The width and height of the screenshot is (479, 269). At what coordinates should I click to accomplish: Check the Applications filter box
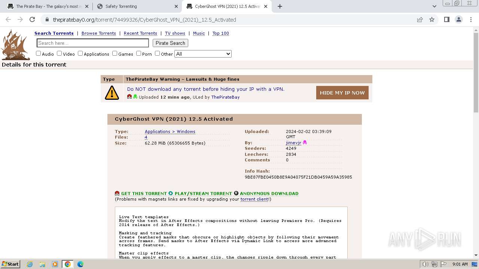pos(80,53)
